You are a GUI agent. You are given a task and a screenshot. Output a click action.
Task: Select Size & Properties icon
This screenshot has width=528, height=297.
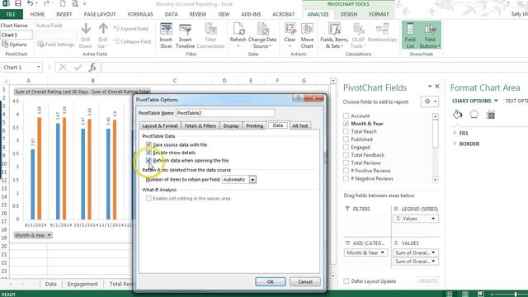pyautogui.click(x=491, y=115)
